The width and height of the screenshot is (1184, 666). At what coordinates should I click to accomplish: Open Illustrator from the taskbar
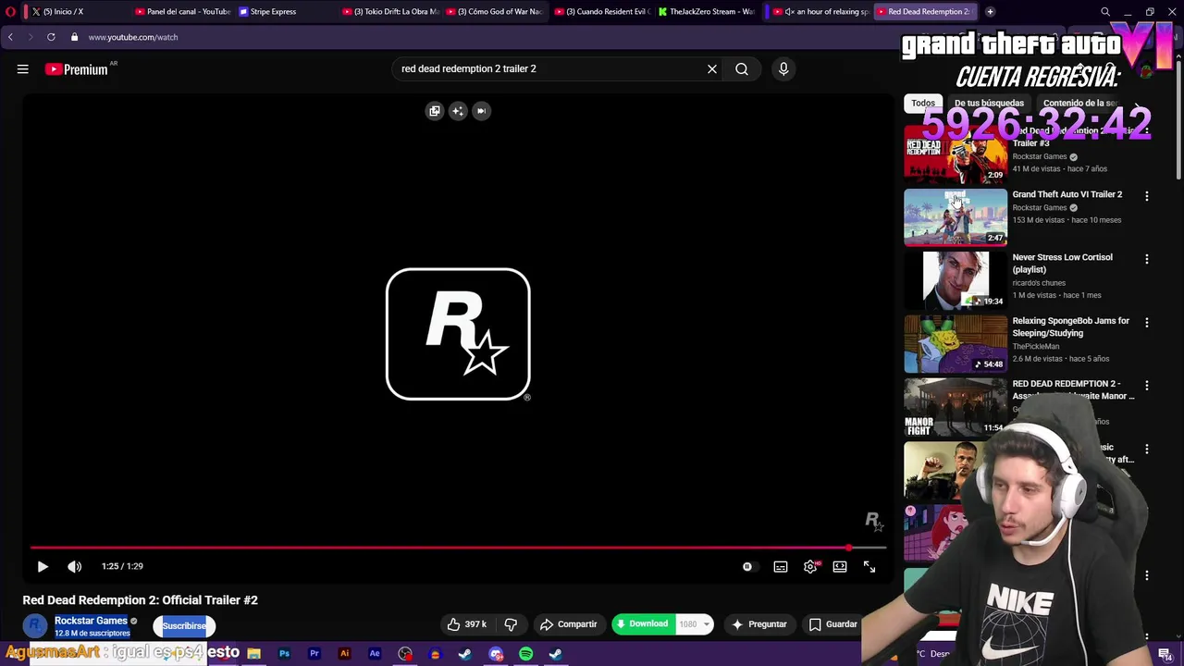tap(344, 654)
